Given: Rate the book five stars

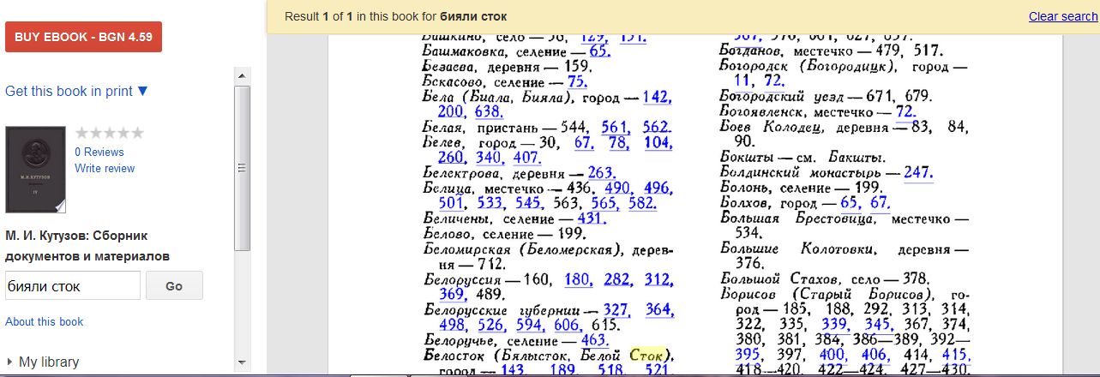Looking at the screenshot, I should (138, 133).
